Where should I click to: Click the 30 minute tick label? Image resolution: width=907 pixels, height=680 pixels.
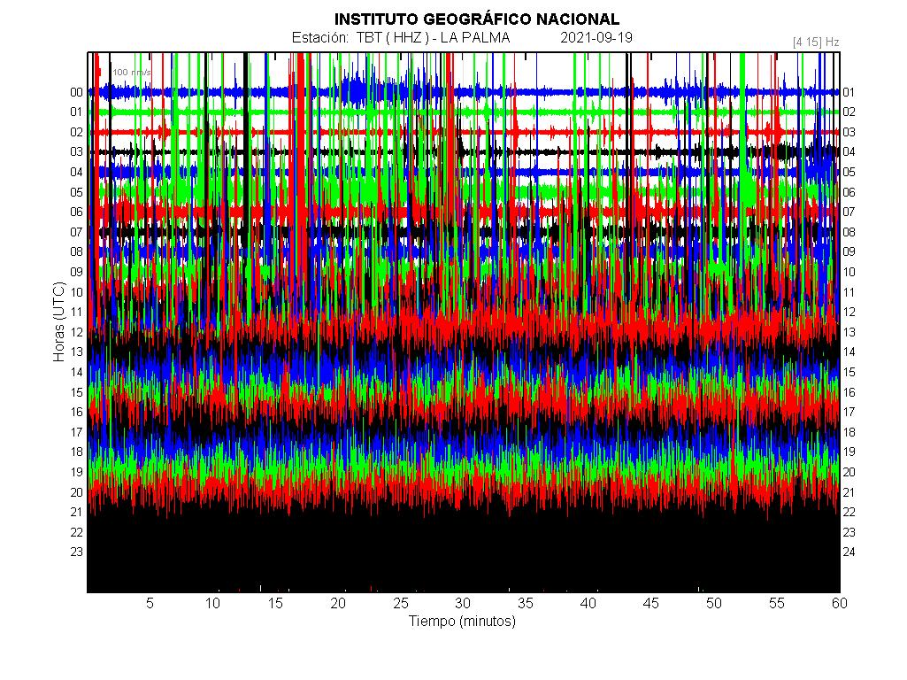462,603
